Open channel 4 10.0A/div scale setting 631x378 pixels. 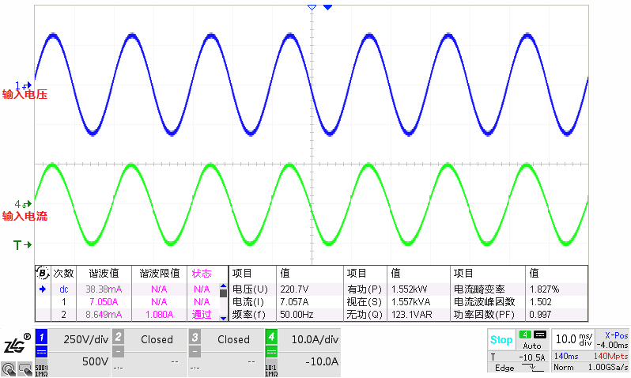tap(315, 339)
